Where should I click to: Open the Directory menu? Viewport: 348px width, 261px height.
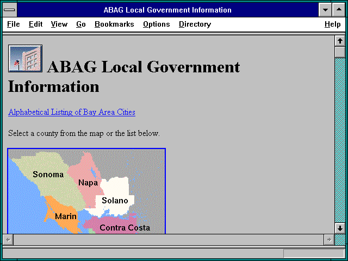195,24
